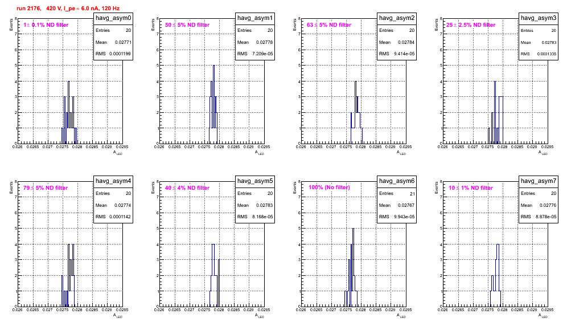Viewport: 567px width, 326px height.
Task: Click Mean 0.02771 in havg_asym0 box
Action: tap(113, 42)
